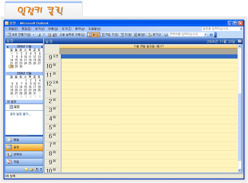Go to previous month in date navigator
Viewport: 248px width, 183px height.
(8, 47)
